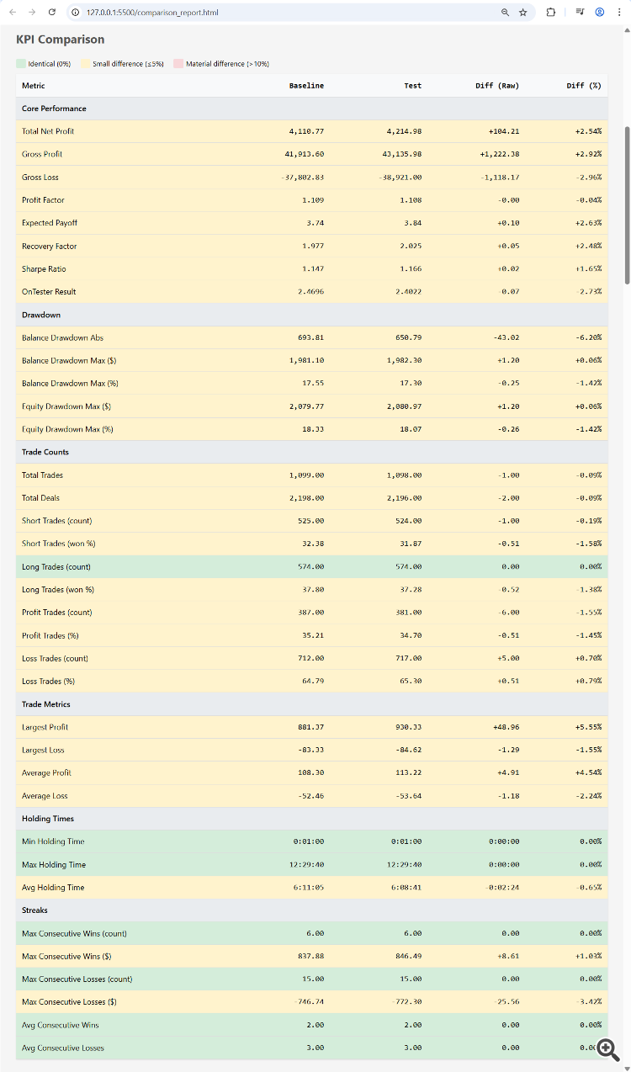This screenshot has width=631, height=1072.
Task: Click the yellow Small difference legend swatch
Action: (85, 64)
